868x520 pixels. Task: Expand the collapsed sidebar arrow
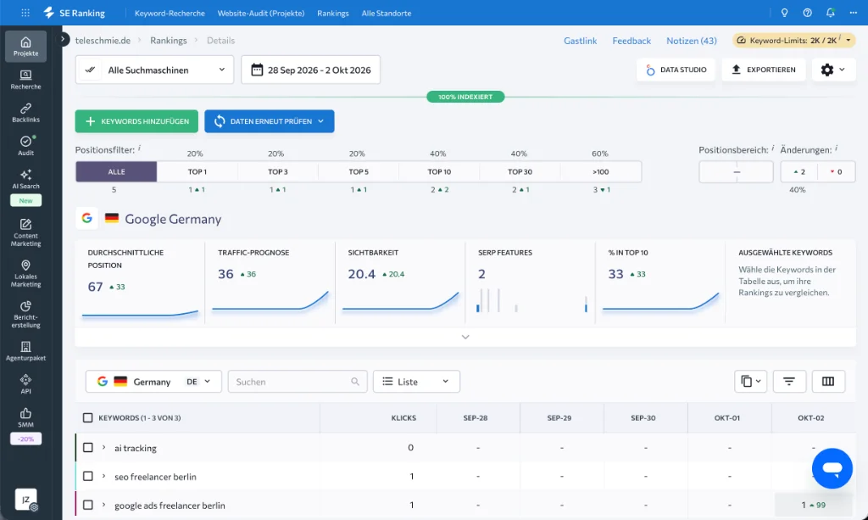click(x=63, y=39)
